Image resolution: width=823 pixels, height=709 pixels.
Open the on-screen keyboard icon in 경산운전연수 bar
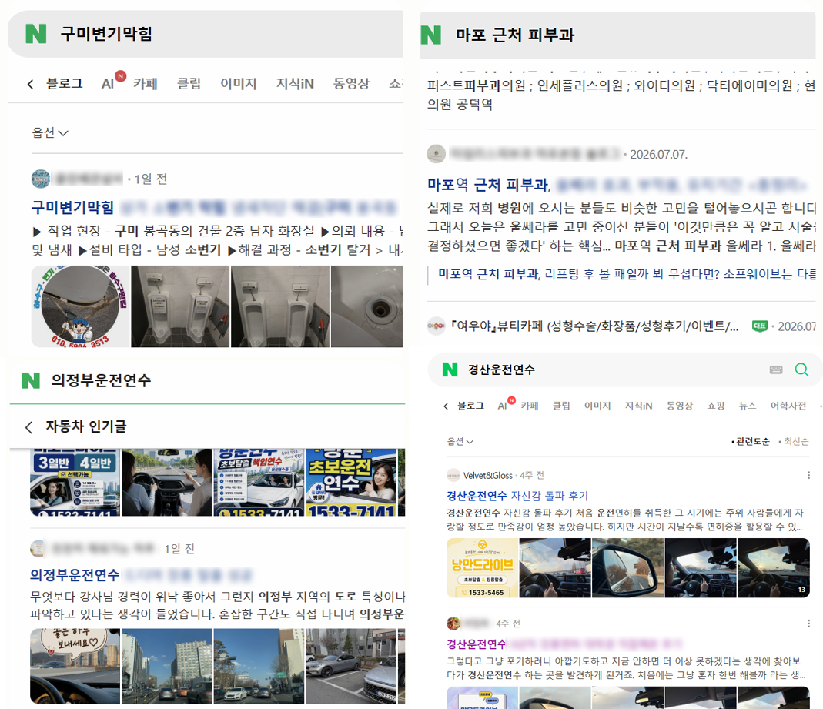[776, 370]
